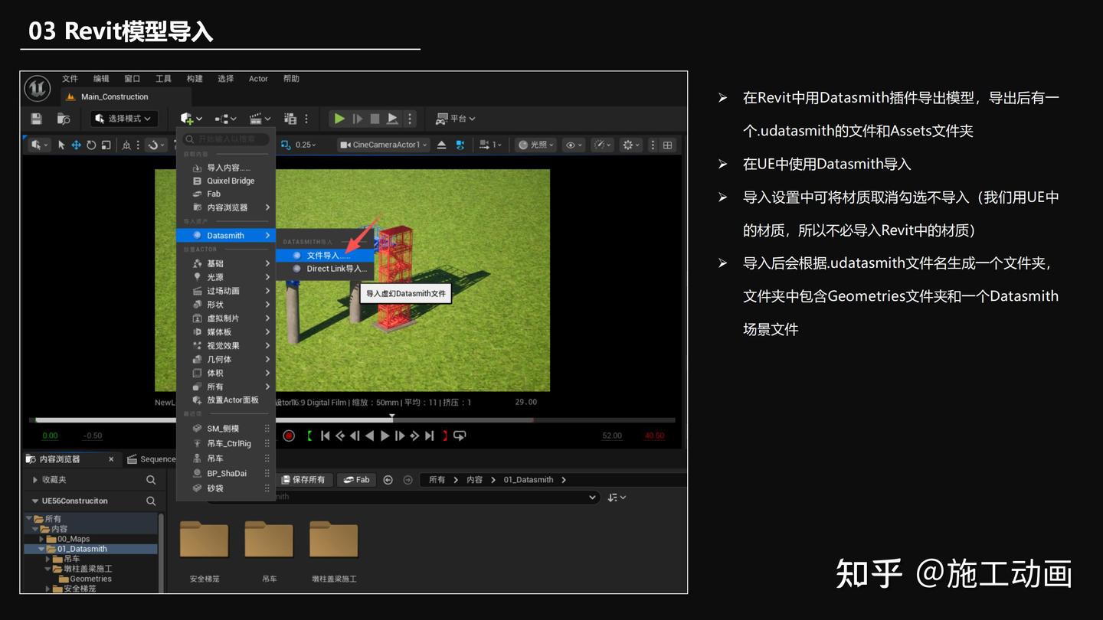Open the 平台 platforms dropdown
Image resolution: width=1103 pixels, height=620 pixels.
coord(456,119)
